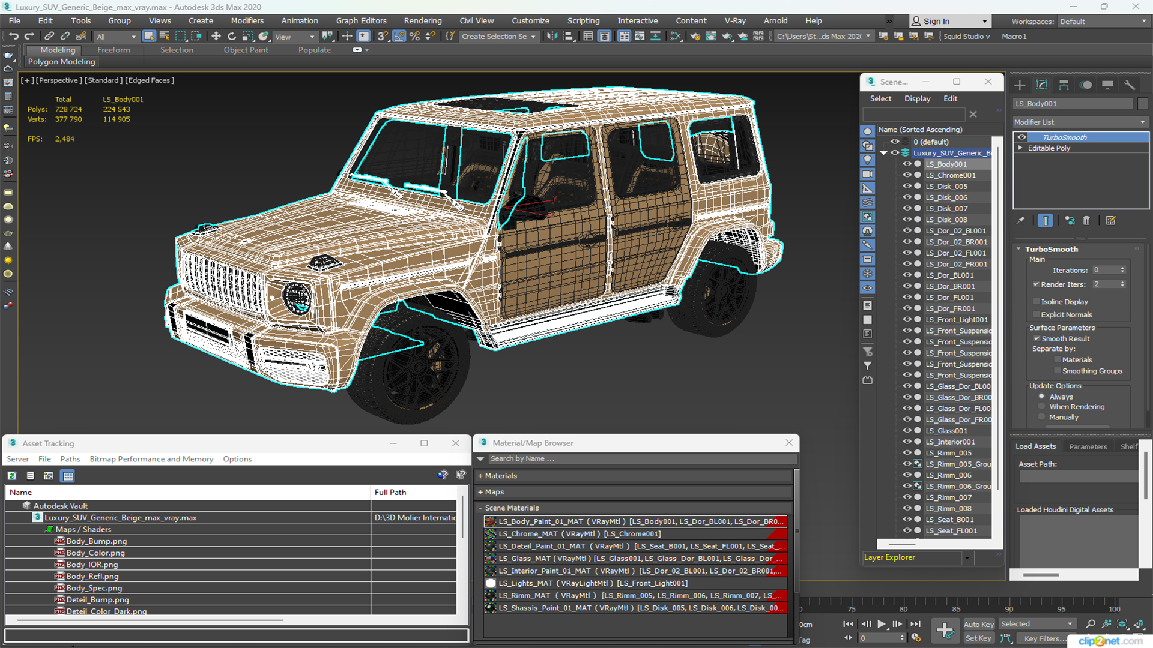Open the Rendering menu
The image size is (1153, 648).
(x=422, y=21)
